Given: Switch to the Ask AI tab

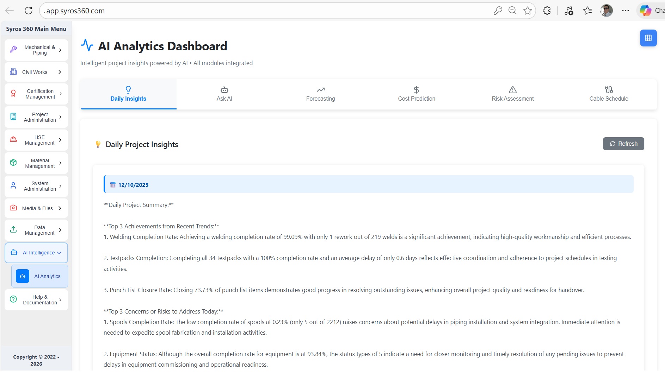Looking at the screenshot, I should click(x=224, y=94).
